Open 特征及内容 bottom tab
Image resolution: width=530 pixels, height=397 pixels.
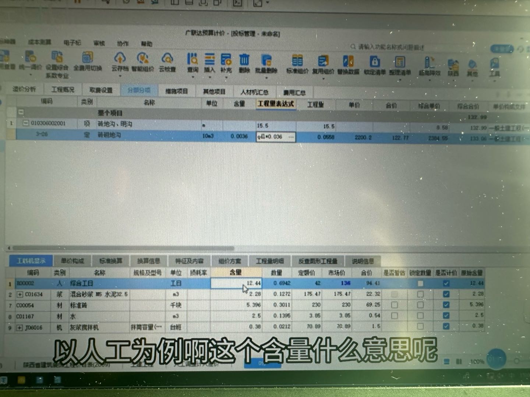190,261
